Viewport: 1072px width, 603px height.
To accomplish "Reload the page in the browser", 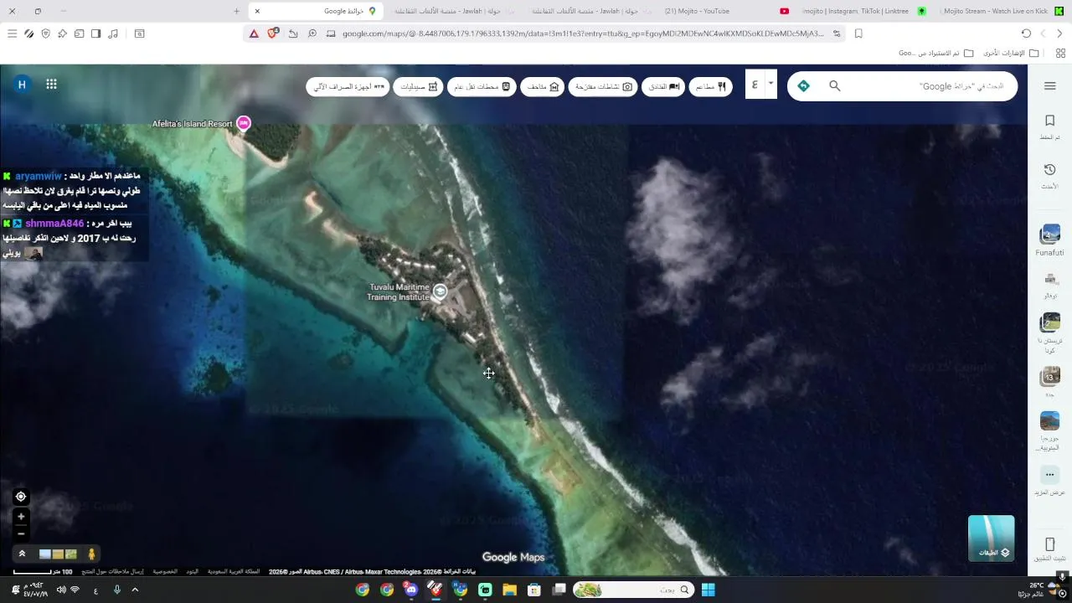I will pos(1026,33).
